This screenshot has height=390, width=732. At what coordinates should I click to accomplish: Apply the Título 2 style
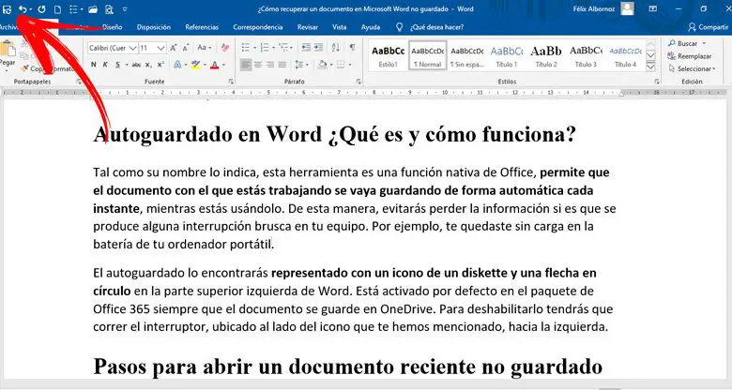tap(546, 56)
